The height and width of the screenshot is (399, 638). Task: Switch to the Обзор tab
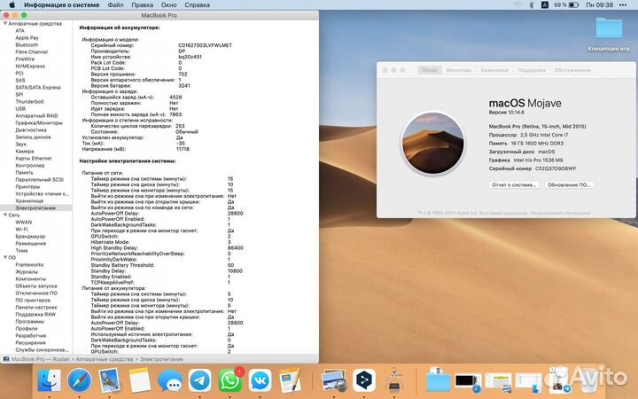coord(429,70)
